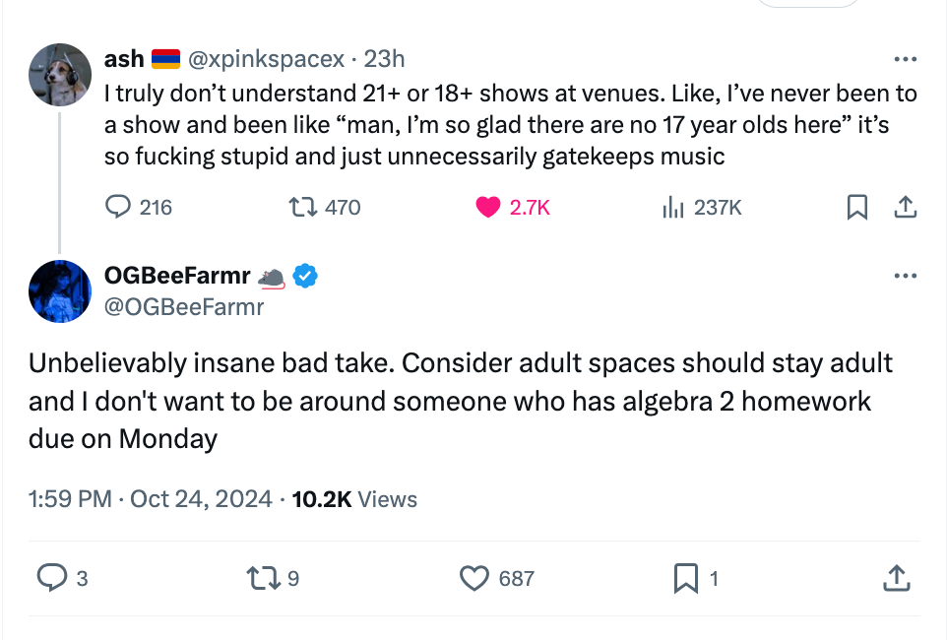Click the 23h timestamp on ash's tweet

tap(384, 59)
